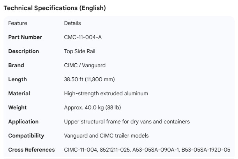Click the Cross References row label

click(x=32, y=150)
